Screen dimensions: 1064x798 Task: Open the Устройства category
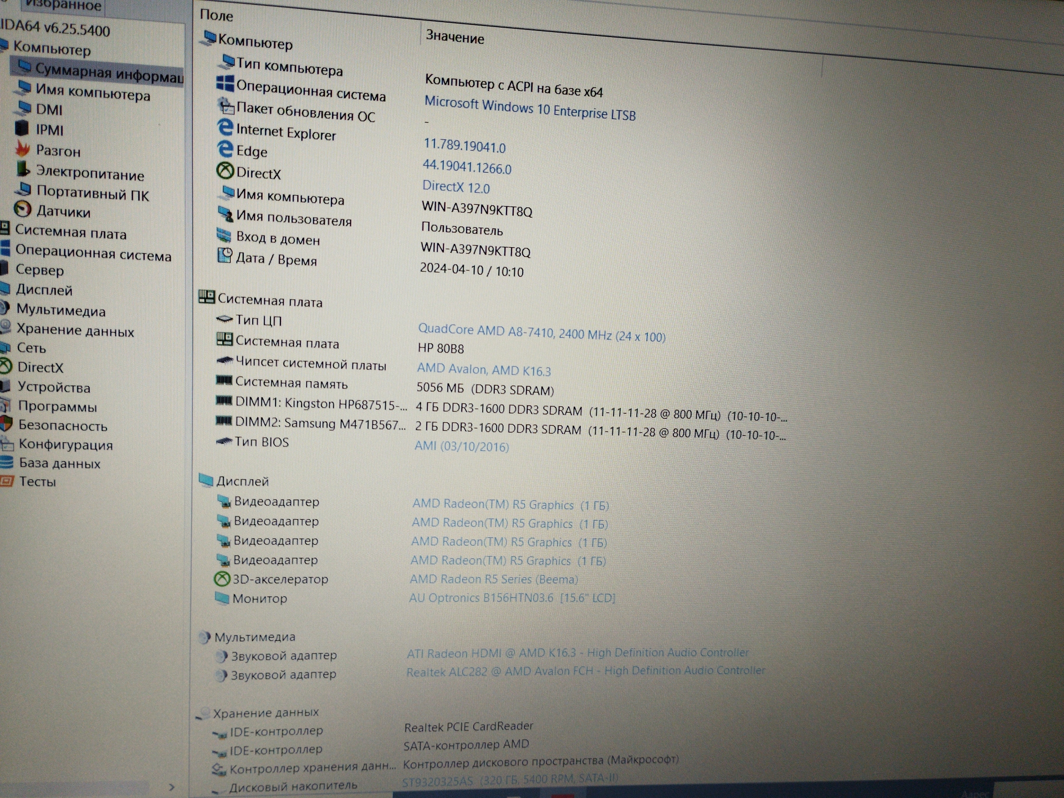(x=54, y=387)
